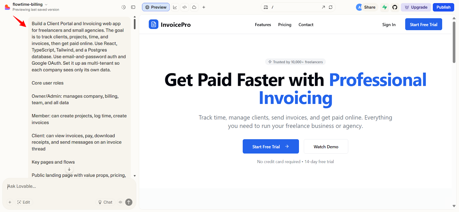Click the Lovable heart logo icon
Image resolution: width=459 pixels, height=212 pixels.
pyautogui.click(x=7, y=7)
